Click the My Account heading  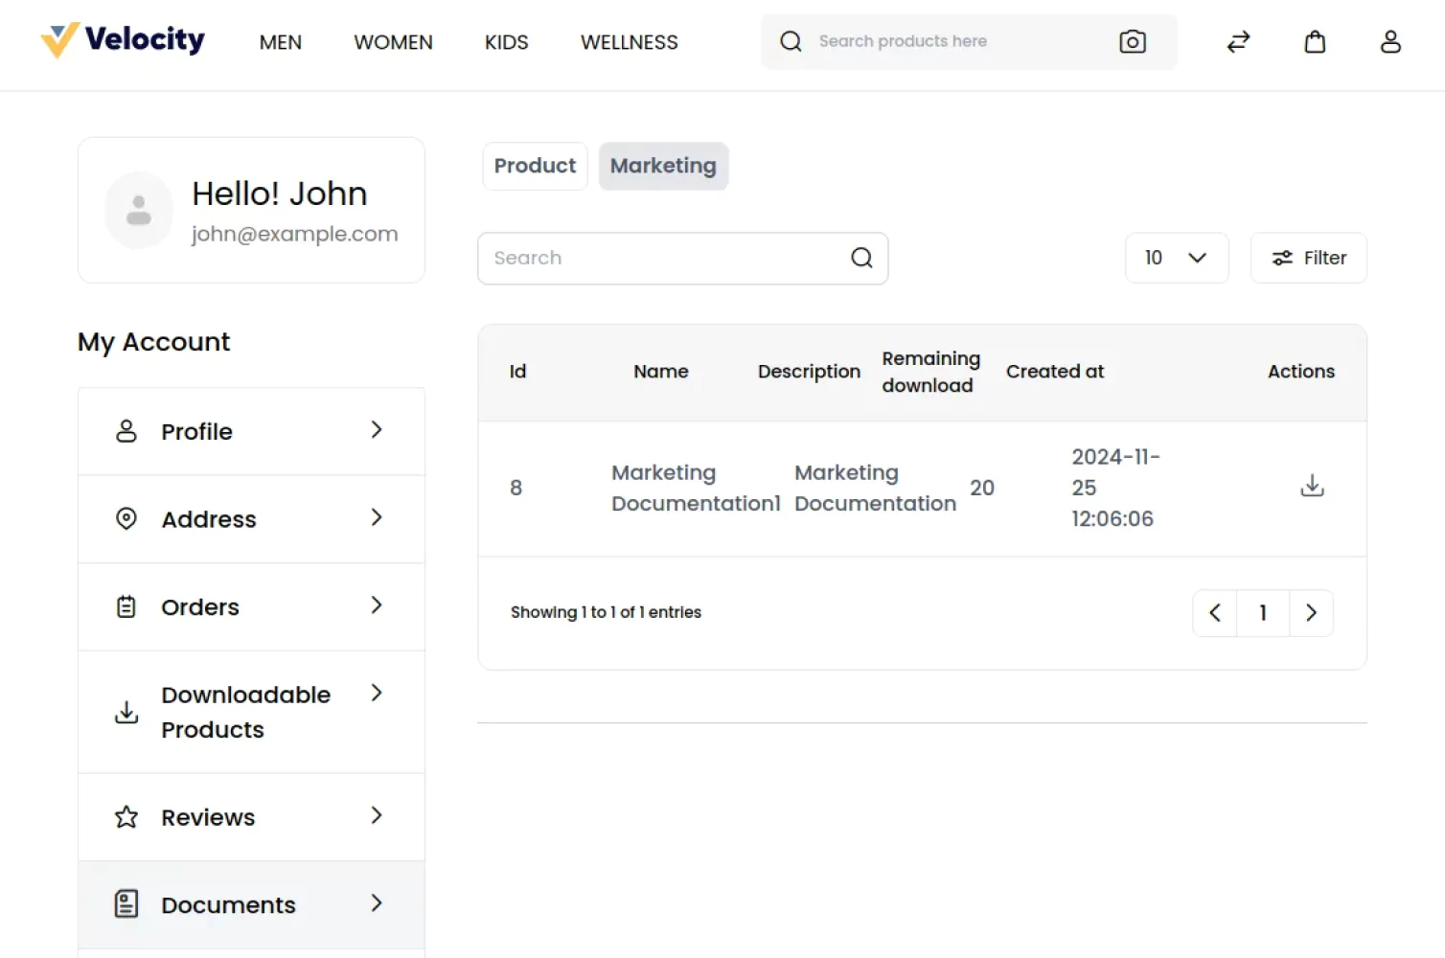pyautogui.click(x=153, y=342)
